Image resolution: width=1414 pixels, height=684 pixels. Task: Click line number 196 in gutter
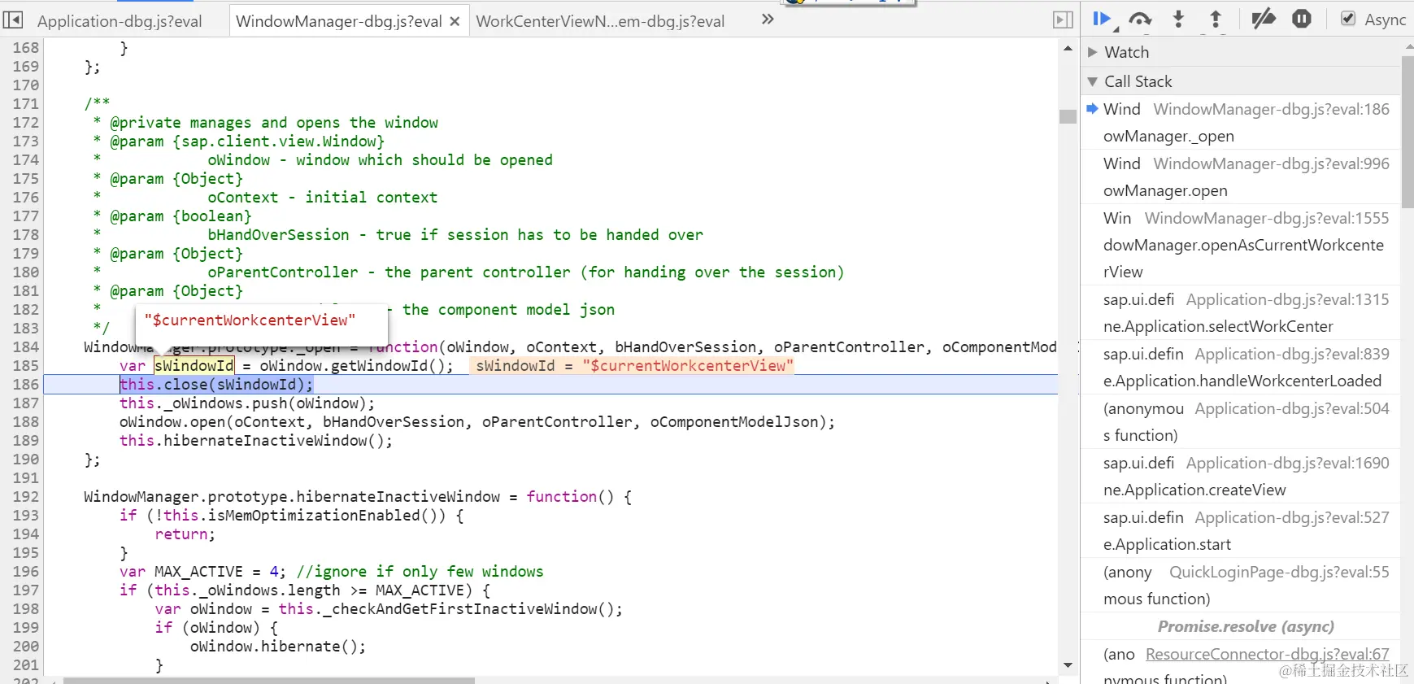click(25, 571)
